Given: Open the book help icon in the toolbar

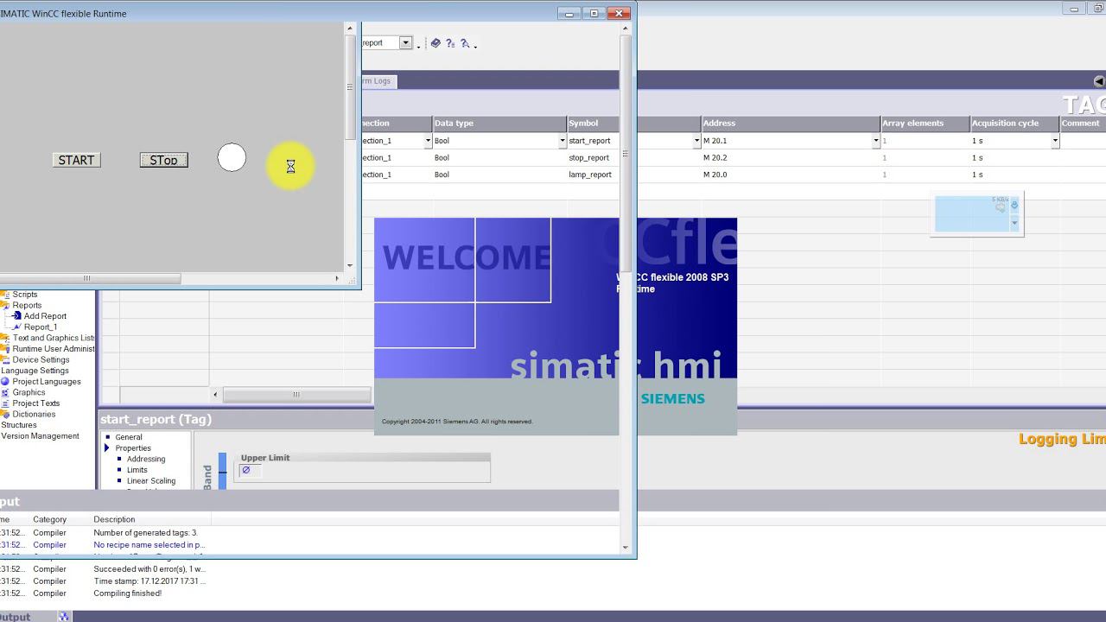Looking at the screenshot, I should click(435, 43).
